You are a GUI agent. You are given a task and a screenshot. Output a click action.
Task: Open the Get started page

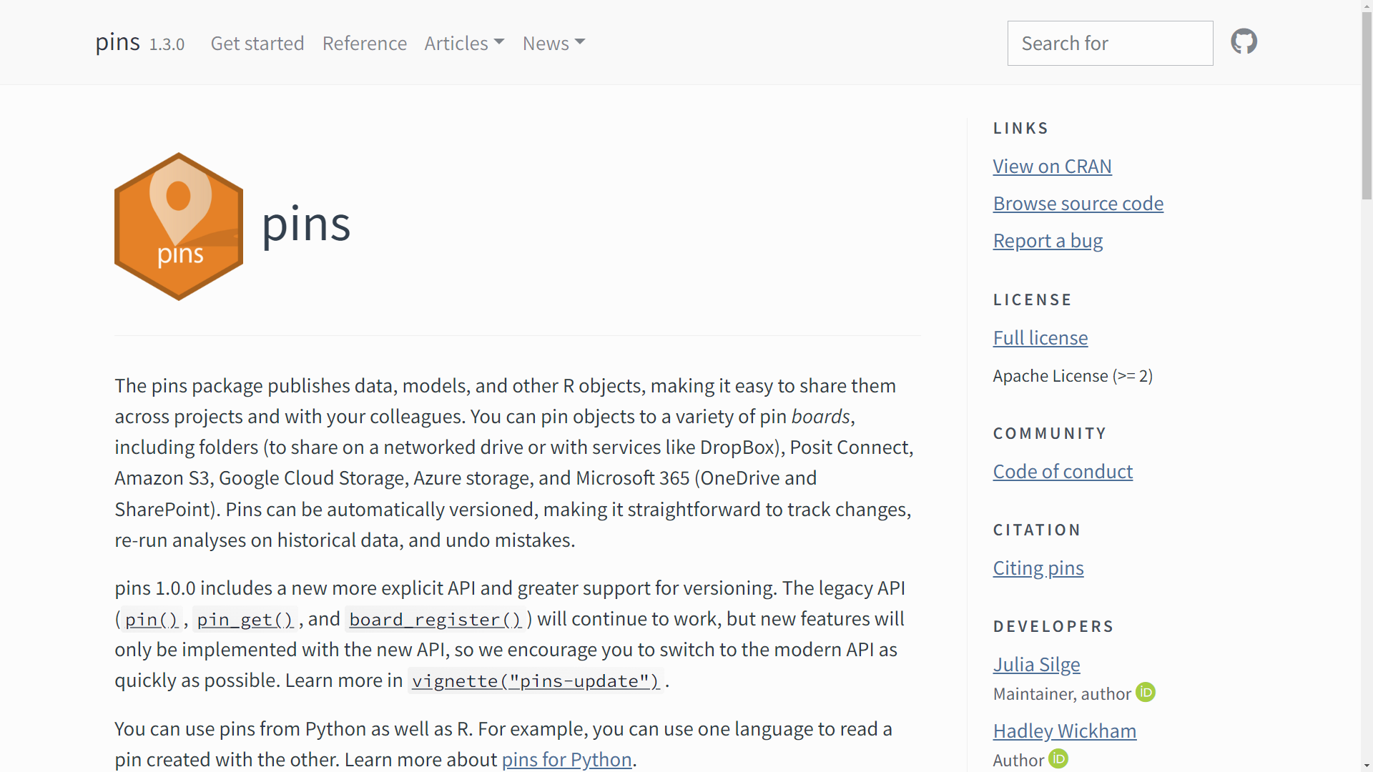[257, 43]
